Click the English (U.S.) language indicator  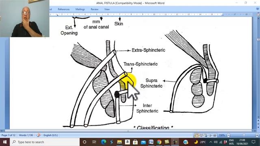pos(51,135)
